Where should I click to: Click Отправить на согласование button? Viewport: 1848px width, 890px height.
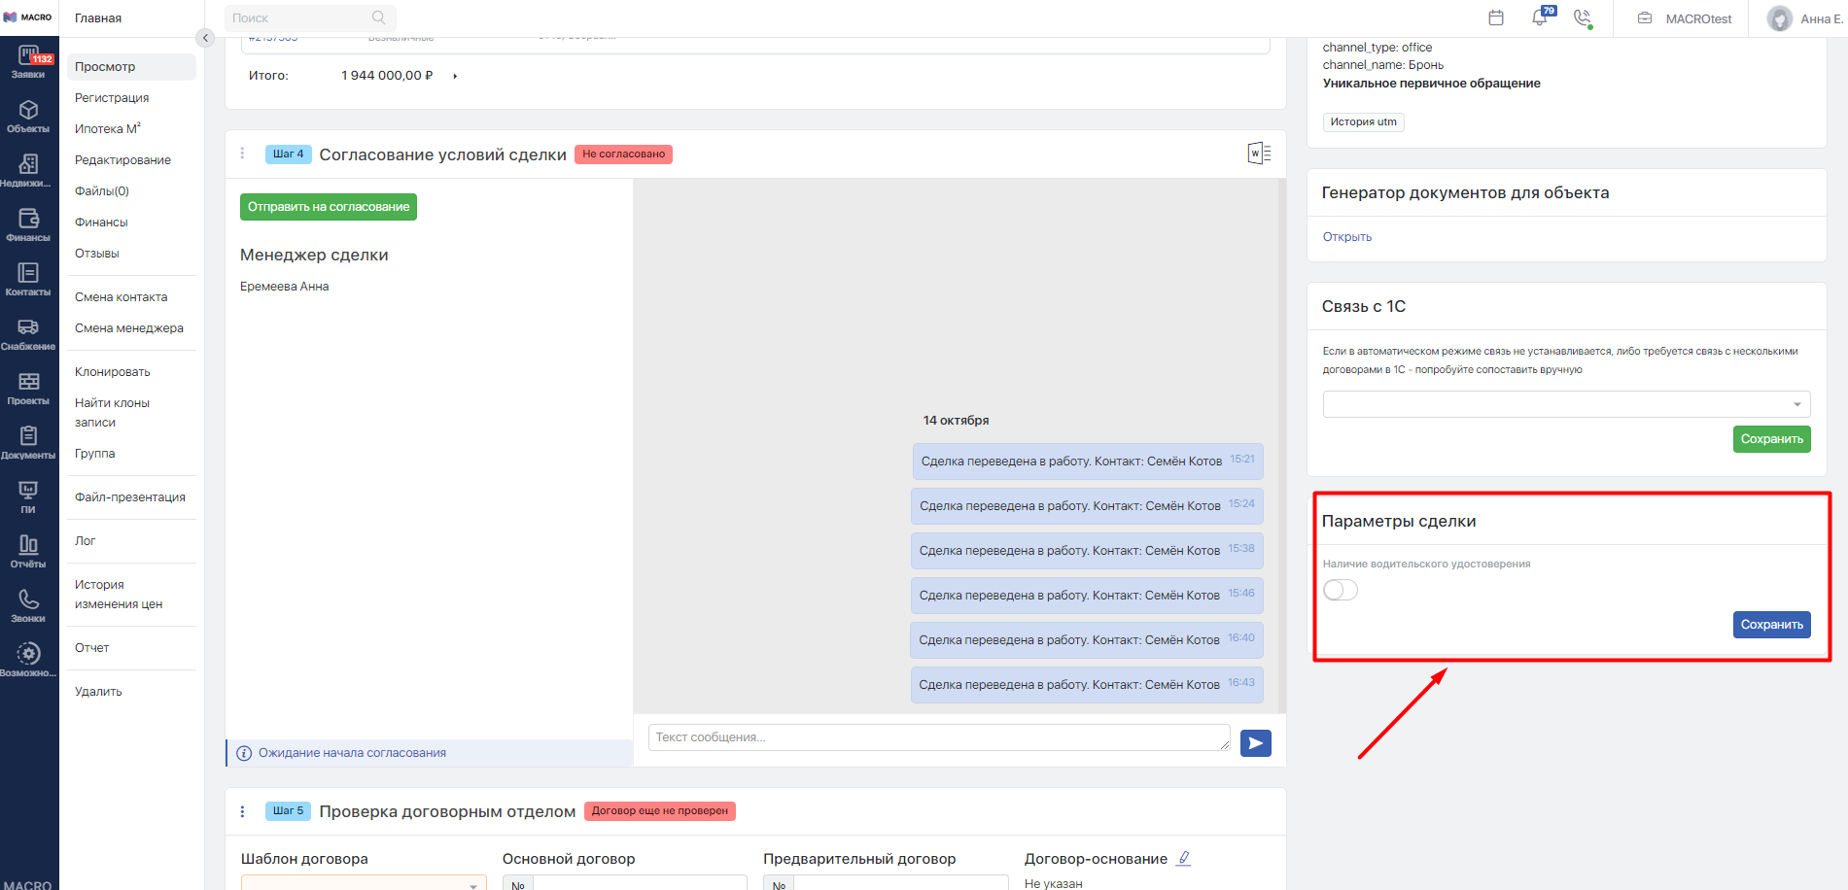329,207
